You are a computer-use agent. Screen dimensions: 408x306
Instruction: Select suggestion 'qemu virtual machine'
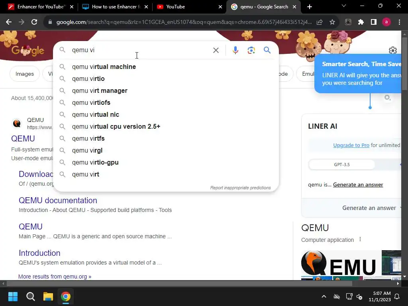(166, 67)
